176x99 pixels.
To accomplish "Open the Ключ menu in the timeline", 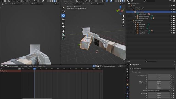I will pos(45,66).
